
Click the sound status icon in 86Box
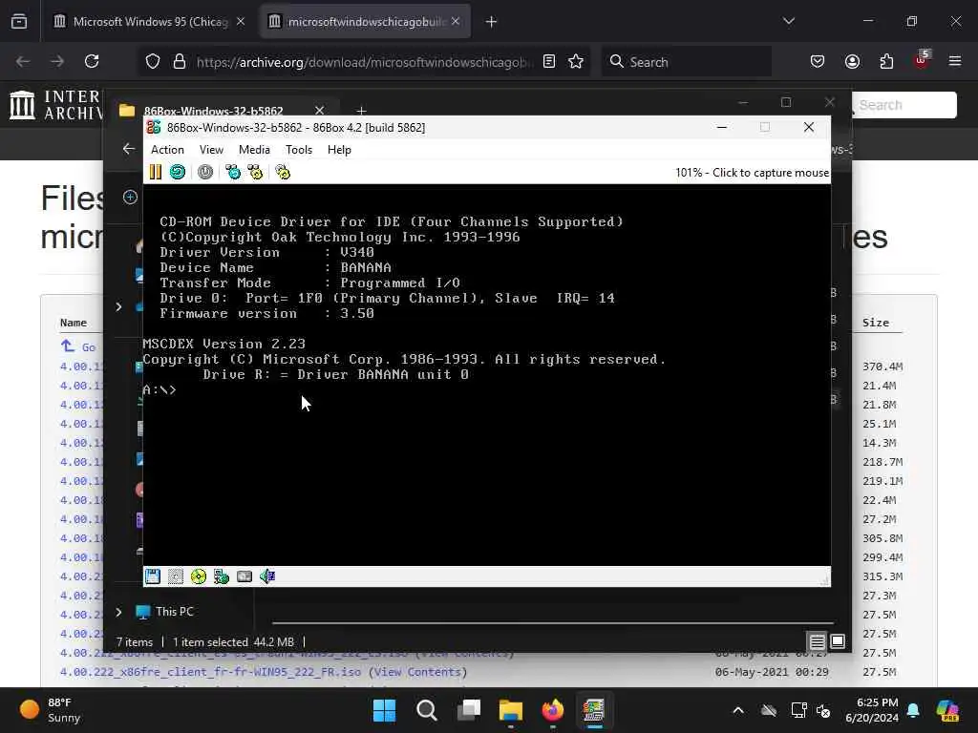pyautogui.click(x=267, y=576)
